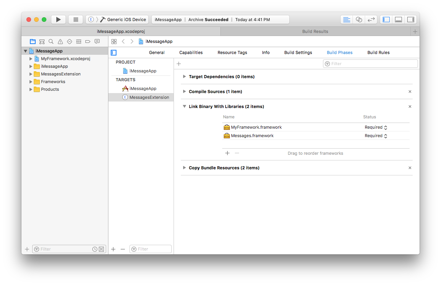The image size is (441, 285).
Task: Expand the MessagesExtension folder
Action: (31, 74)
